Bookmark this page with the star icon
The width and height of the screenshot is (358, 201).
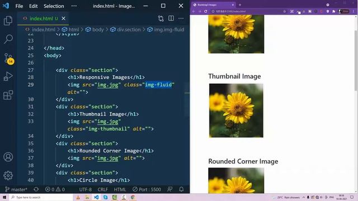tap(285, 11)
